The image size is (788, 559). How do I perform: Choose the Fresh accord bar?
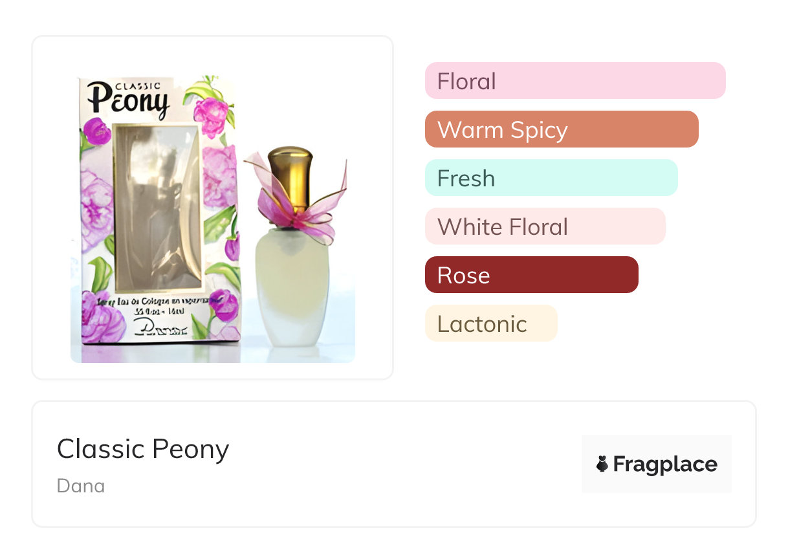(551, 178)
